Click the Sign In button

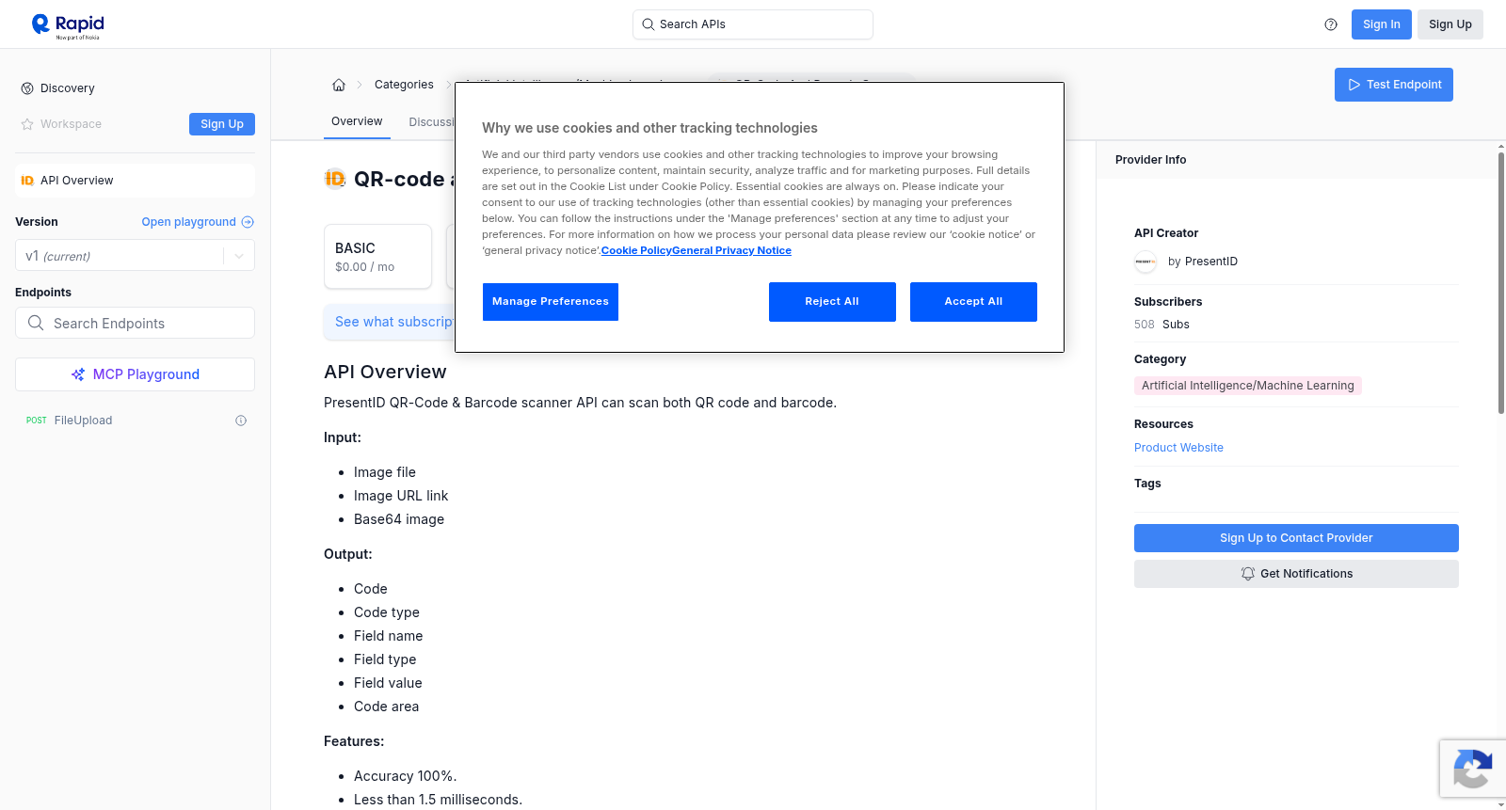click(1381, 24)
